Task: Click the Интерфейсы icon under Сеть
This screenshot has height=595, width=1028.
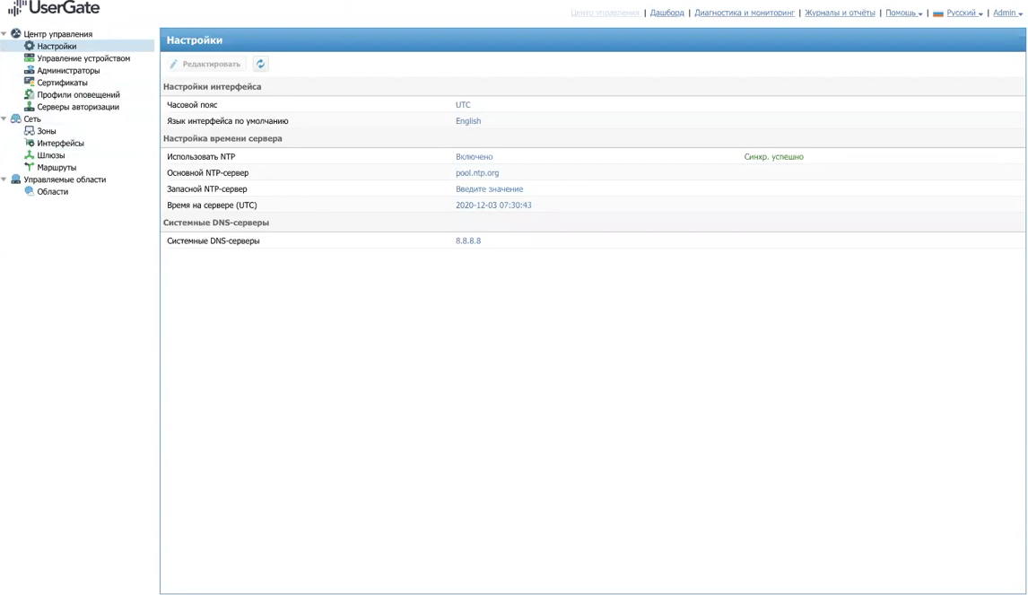Action: (29, 143)
